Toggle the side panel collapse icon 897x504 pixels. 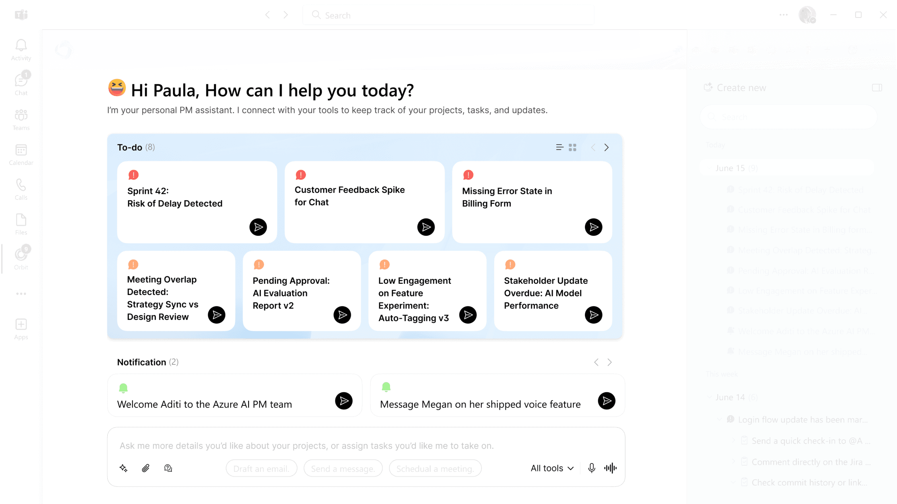(877, 87)
